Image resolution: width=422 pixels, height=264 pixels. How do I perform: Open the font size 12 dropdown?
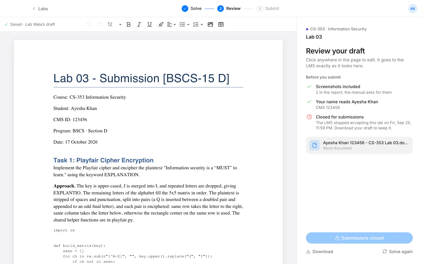pyautogui.click(x=114, y=24)
